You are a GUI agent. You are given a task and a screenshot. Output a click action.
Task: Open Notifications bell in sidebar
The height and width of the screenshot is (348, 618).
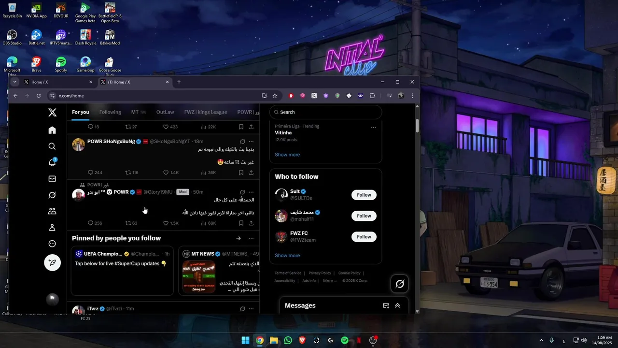(x=52, y=162)
